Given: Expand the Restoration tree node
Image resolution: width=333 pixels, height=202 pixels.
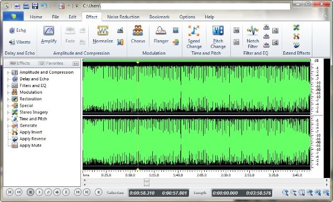Looking at the screenshot, I should tap(8, 99).
